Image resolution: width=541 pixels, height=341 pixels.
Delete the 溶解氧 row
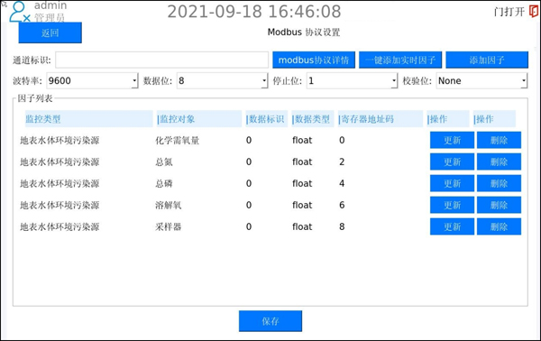point(499,205)
